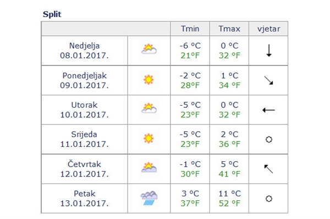The width and height of the screenshot is (330, 219).
Task: Click the rain cloud icon for Petak
Action: pos(149,198)
